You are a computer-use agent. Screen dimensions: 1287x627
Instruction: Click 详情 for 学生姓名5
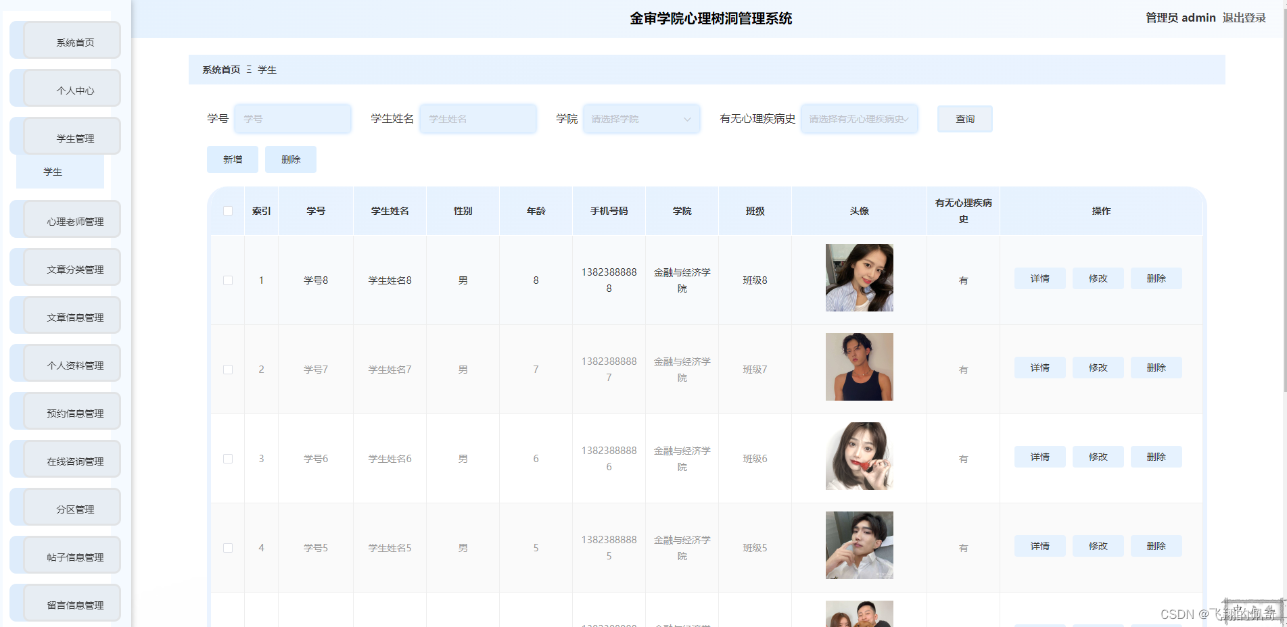pos(1040,546)
